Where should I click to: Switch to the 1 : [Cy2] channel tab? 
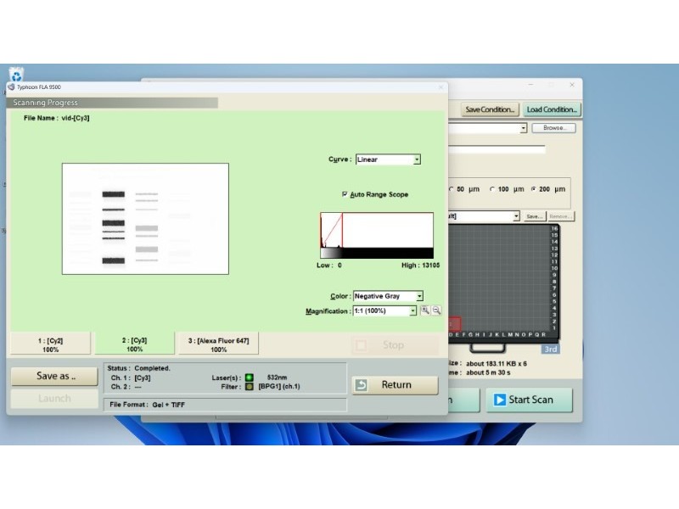coord(51,344)
